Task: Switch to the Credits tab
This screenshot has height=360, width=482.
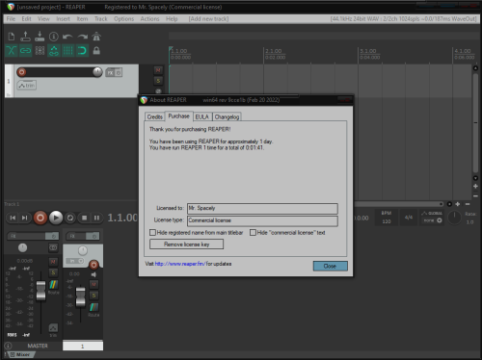Action: [x=154, y=116]
